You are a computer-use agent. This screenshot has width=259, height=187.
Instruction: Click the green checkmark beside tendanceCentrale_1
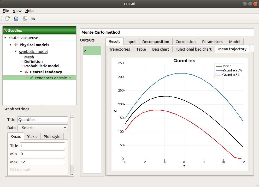tap(32, 78)
